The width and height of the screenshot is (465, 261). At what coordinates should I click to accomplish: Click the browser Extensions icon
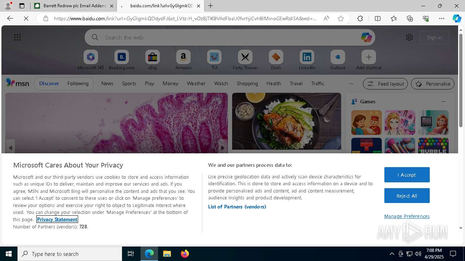point(360,18)
